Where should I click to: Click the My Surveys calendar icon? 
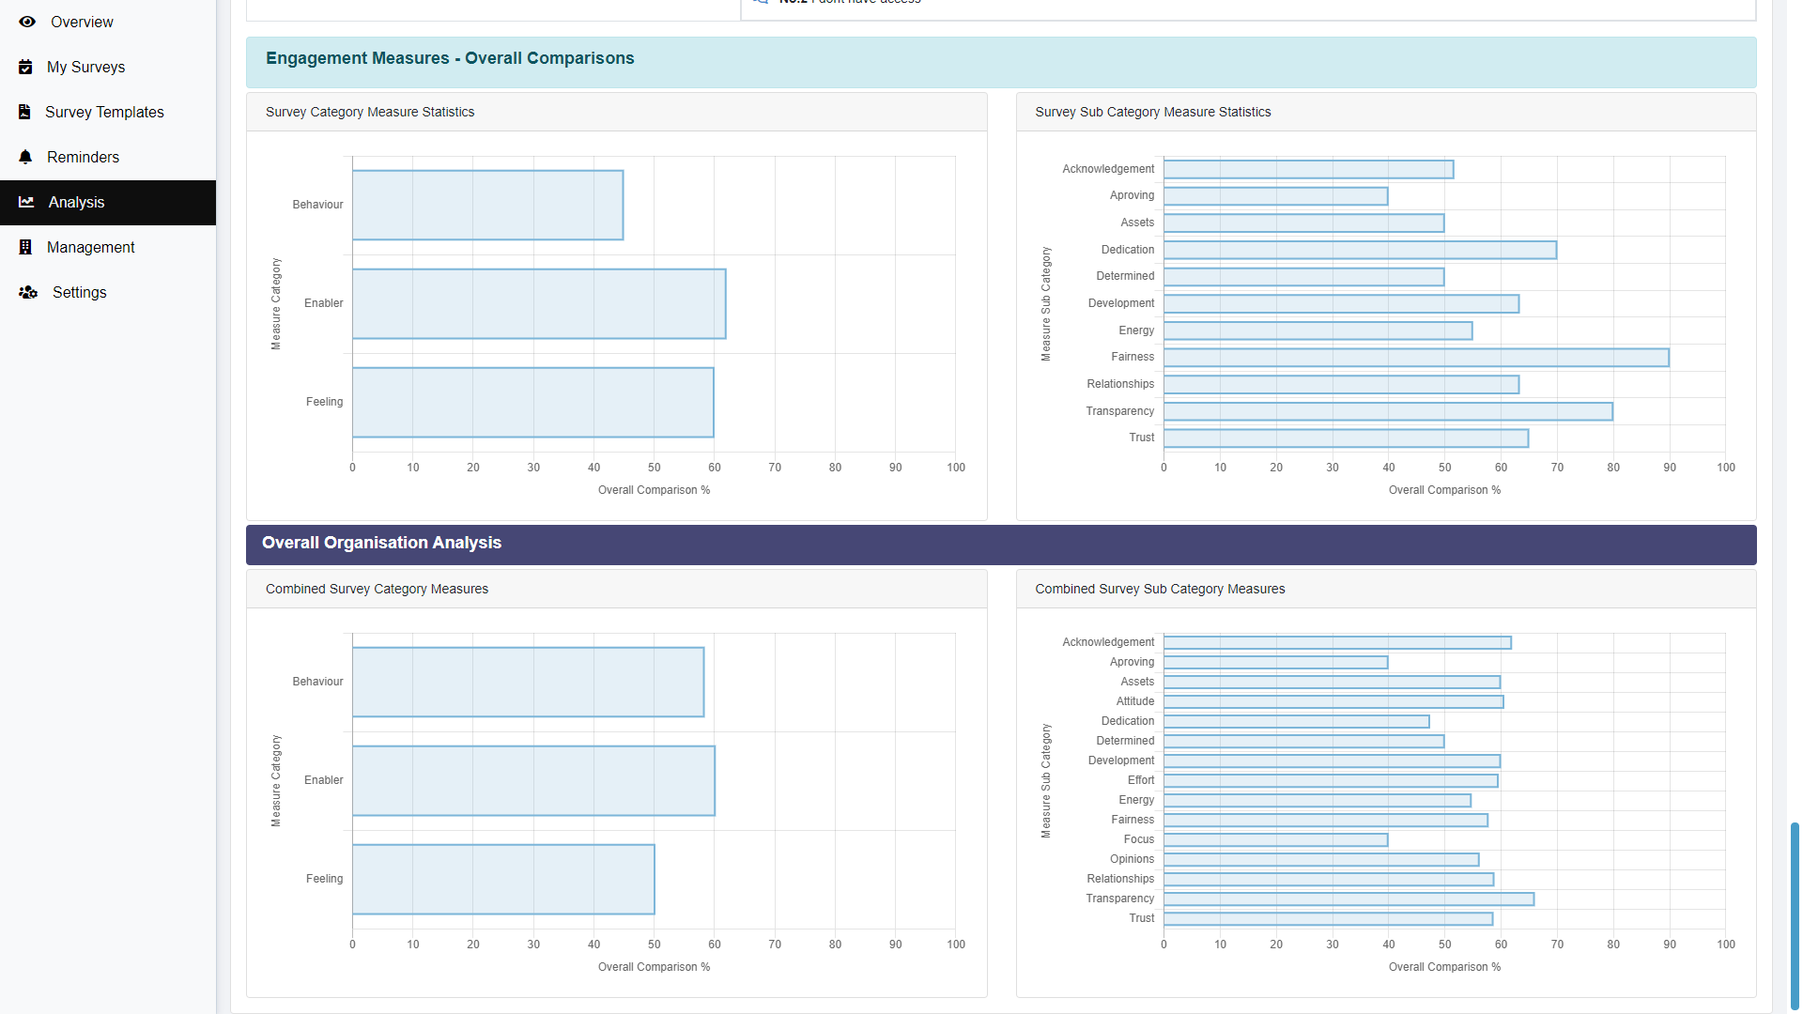click(25, 67)
